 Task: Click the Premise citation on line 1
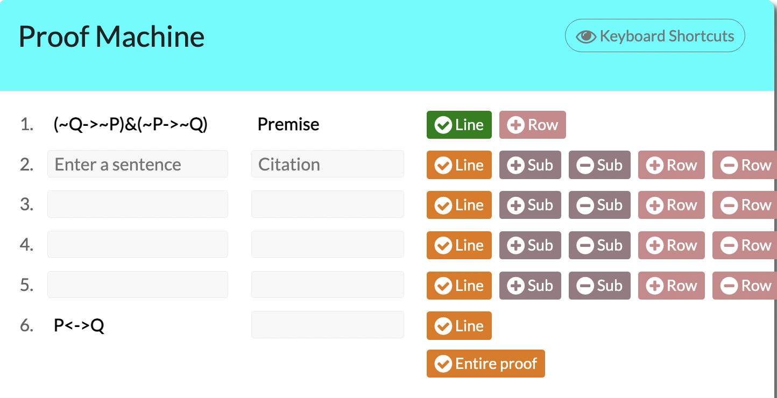[288, 124]
